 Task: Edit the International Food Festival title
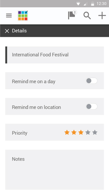tap(54, 55)
